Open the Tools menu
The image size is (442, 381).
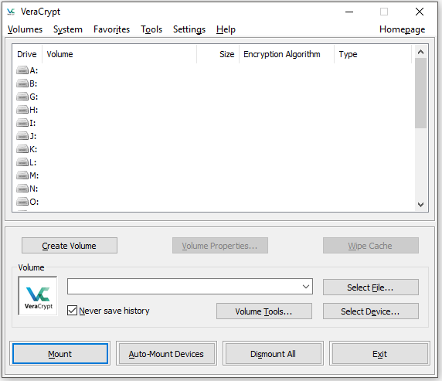(151, 29)
